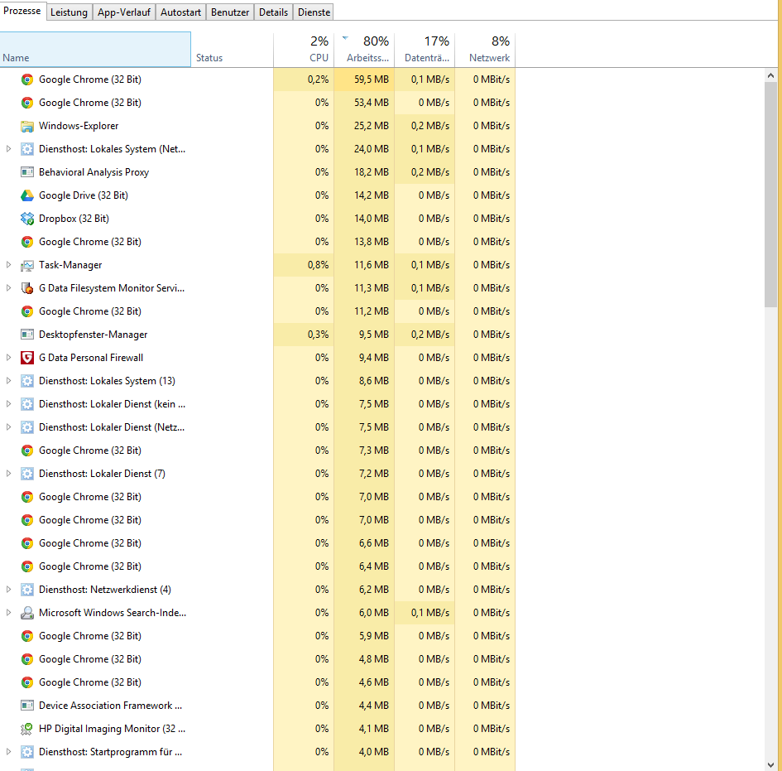Click the vertical scrollbar thumb

pos(770,195)
